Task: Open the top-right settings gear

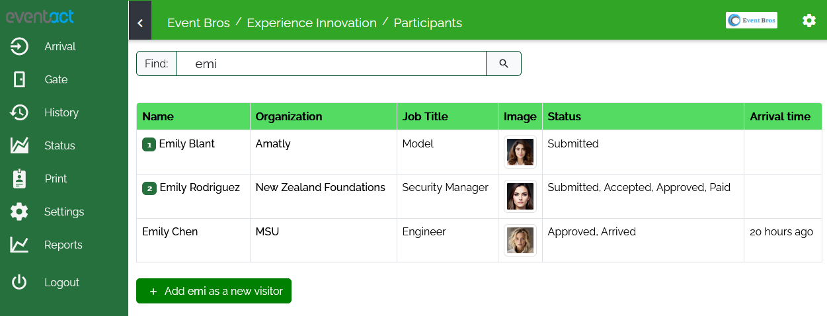Action: pos(808,20)
